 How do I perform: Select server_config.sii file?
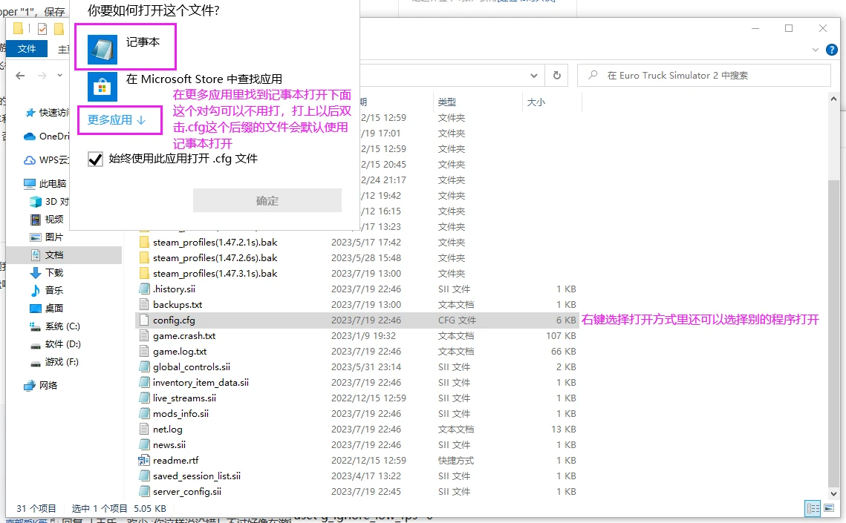(x=186, y=493)
